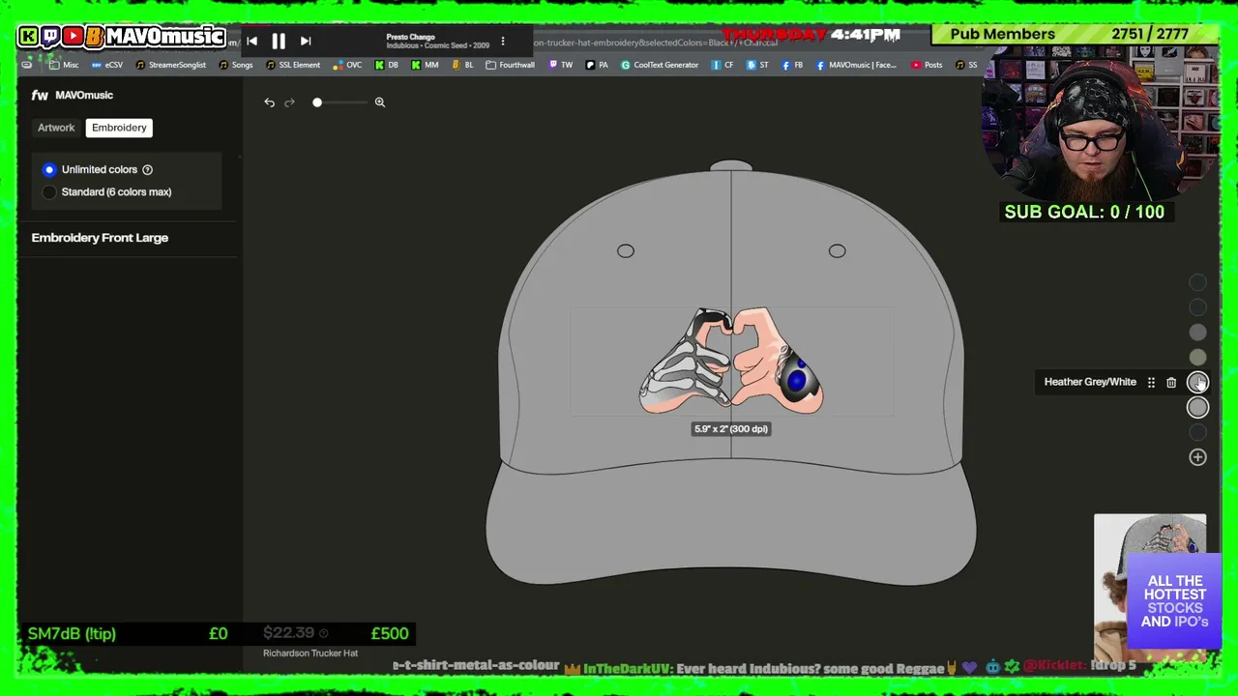This screenshot has height=696, width=1238.
Task: Undo the last design change
Action: (270, 102)
